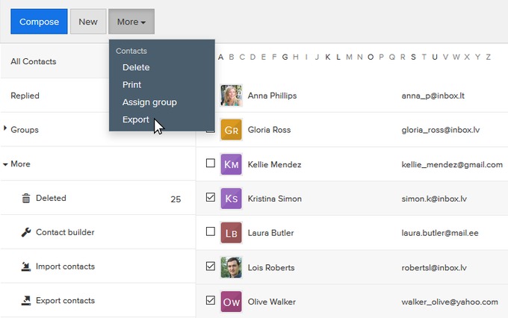Click email anna_p@inbox.lt
This screenshot has width=508, height=318.
[433, 96]
